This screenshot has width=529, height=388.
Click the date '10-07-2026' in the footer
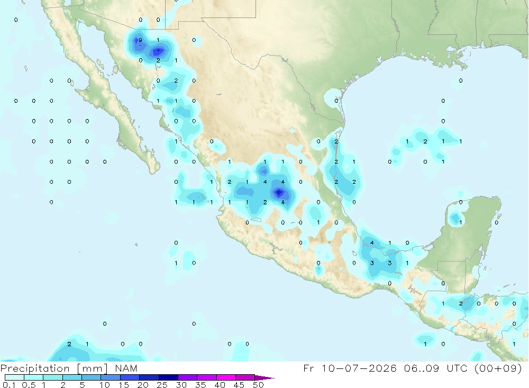pyautogui.click(x=359, y=368)
